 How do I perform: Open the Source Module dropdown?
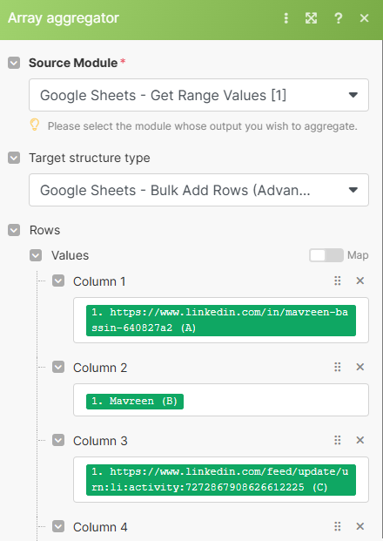point(199,95)
